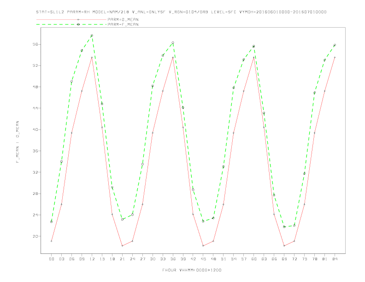Screen dimensions: 365x282
Task: Click x-axis tick label 39
Action: coord(183,259)
